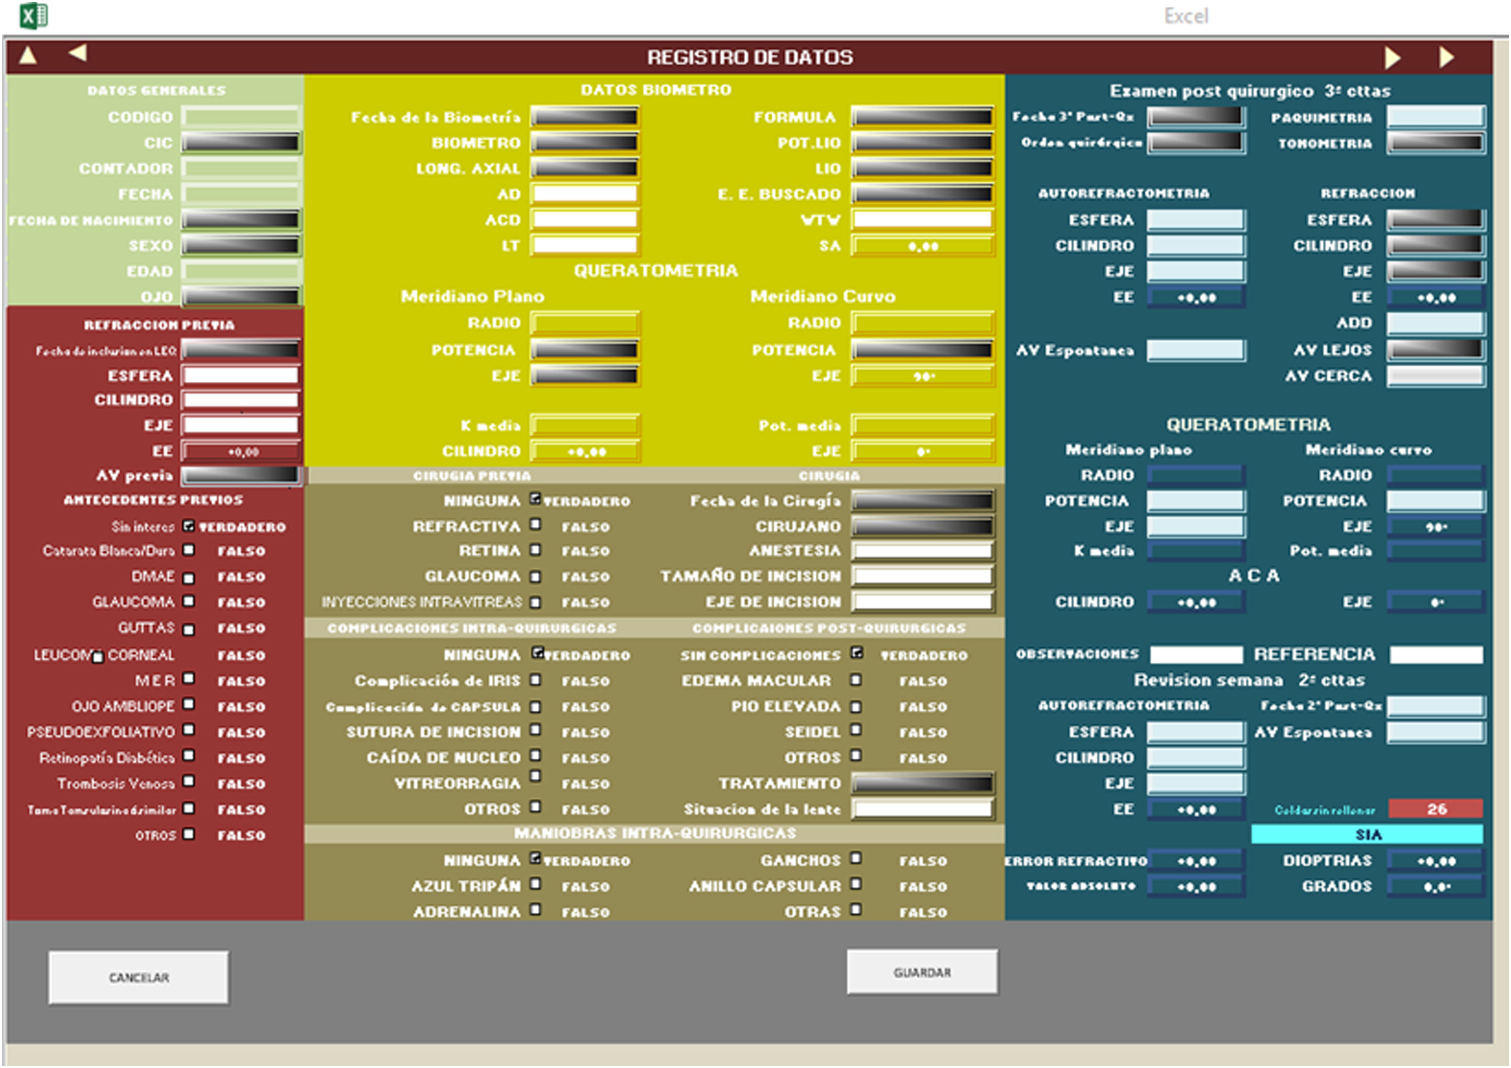
Task: Open the BIOMETRO dropdown field
Action: pos(584,143)
